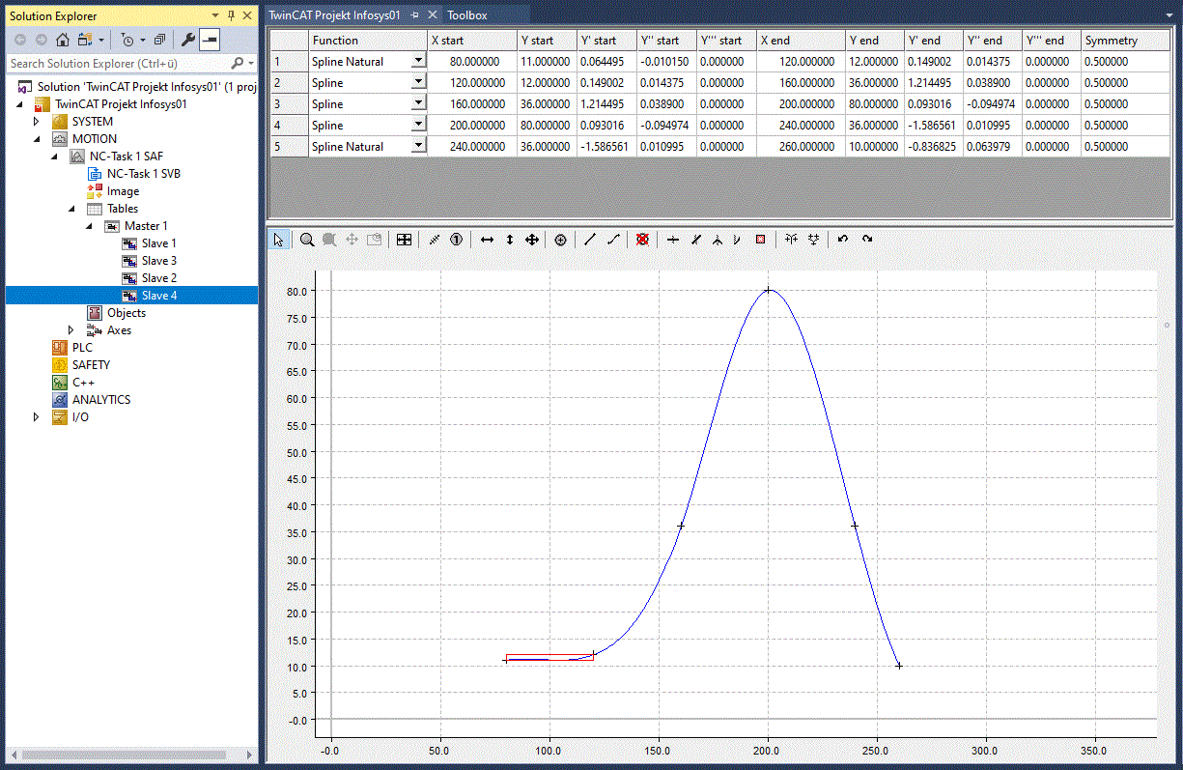The image size is (1183, 770).
Task: Open Function dropdown for row 1 Spline Natural
Action: point(418,61)
